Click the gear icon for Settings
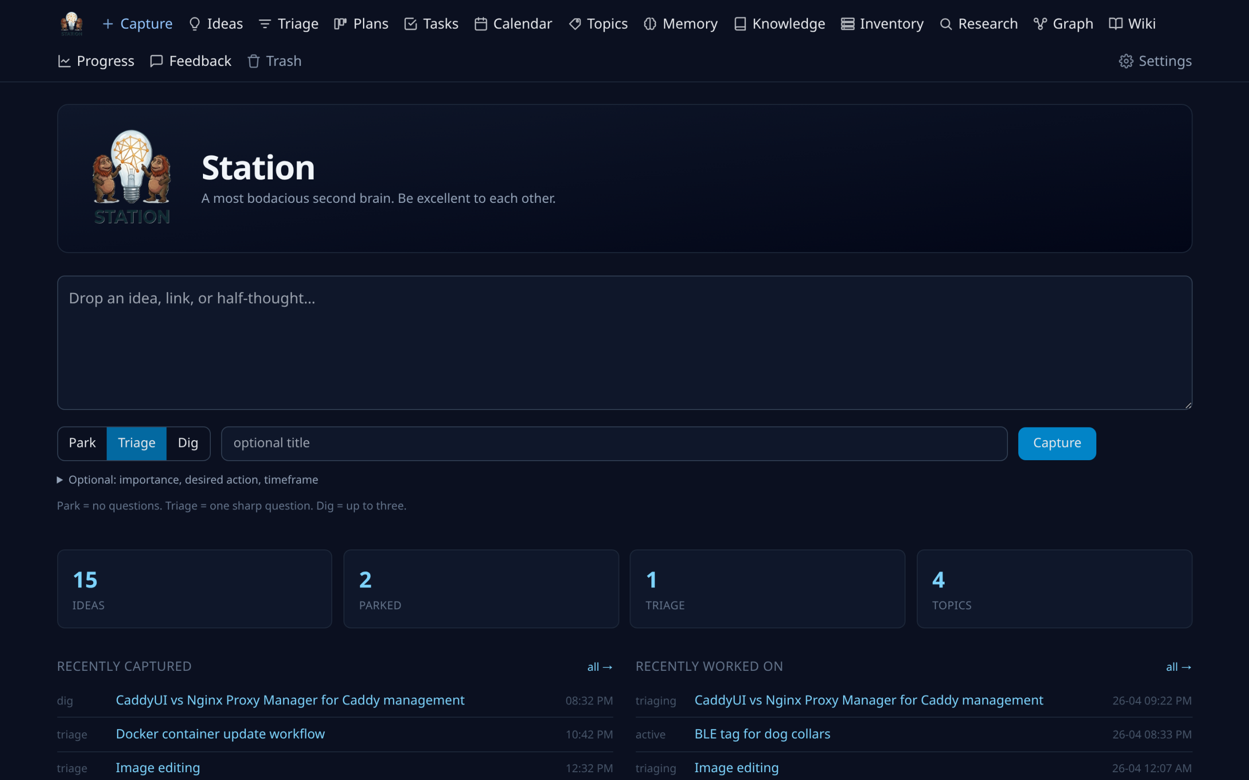1249x780 pixels. (1126, 61)
